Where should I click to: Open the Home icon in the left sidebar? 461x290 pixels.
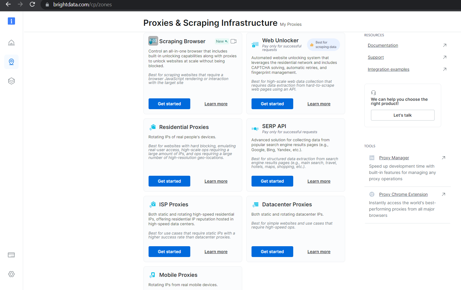coord(11,42)
